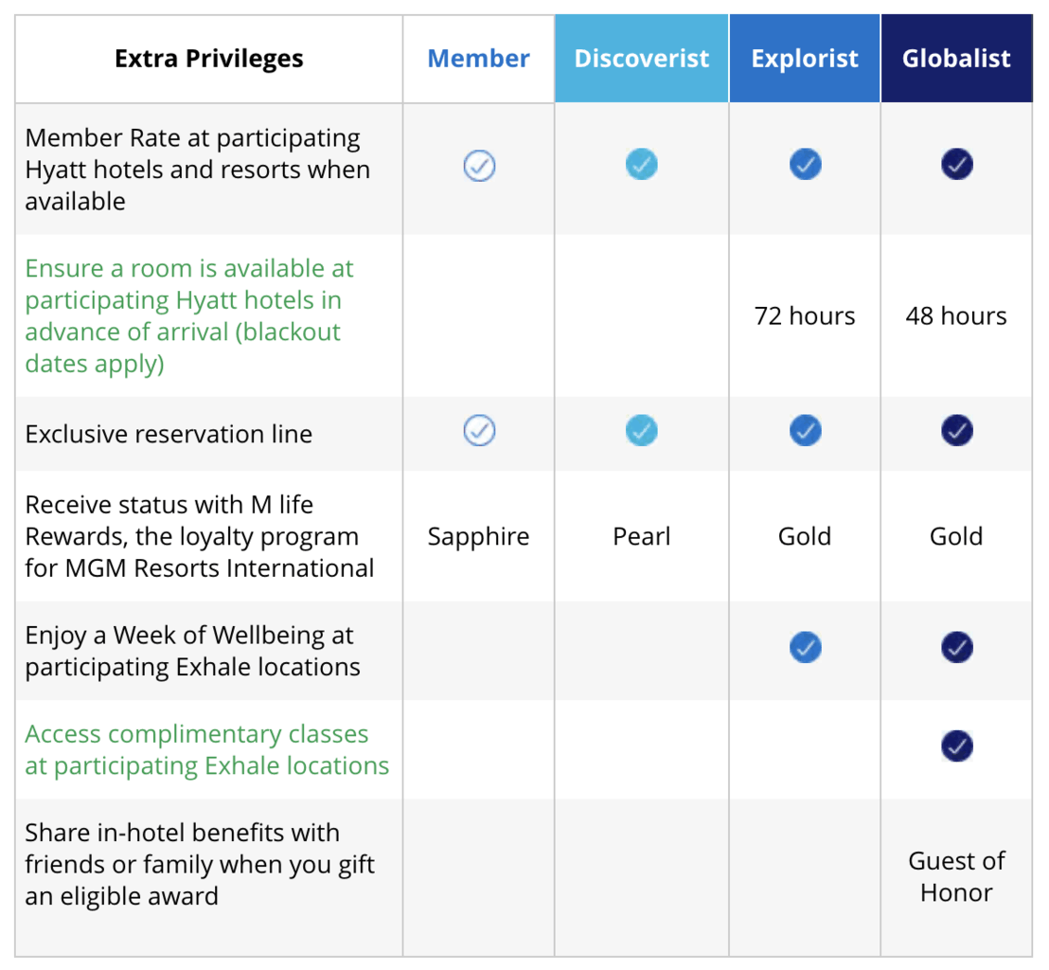Click Explorist checkmark for Week of Wellbeing

tap(805, 647)
